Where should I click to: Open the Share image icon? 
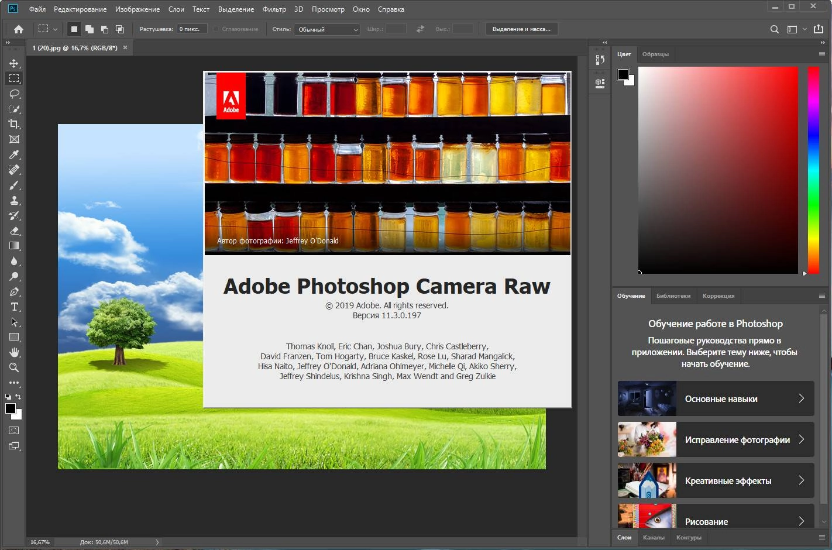[x=819, y=29]
